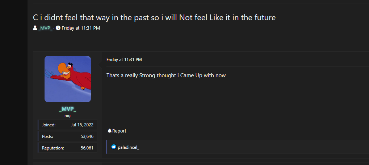This screenshot has height=165, width=369.
Task: Open the post permalink timestamp above the message
Action: pos(124,59)
